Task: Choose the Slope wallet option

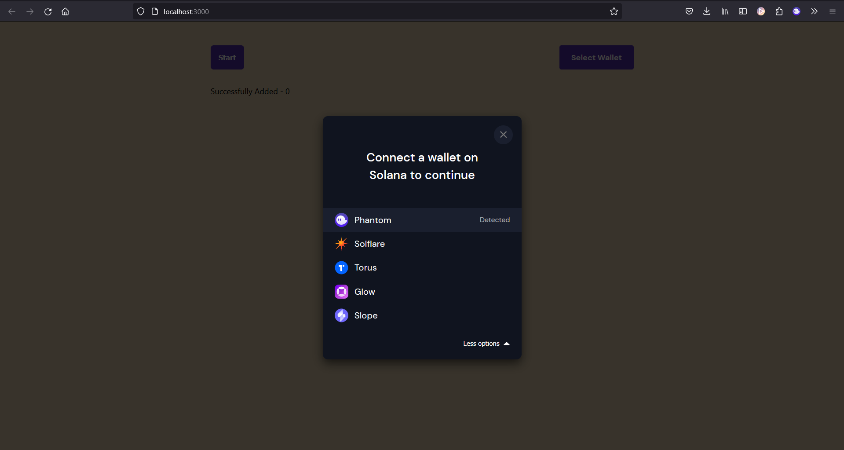Action: 422,315
